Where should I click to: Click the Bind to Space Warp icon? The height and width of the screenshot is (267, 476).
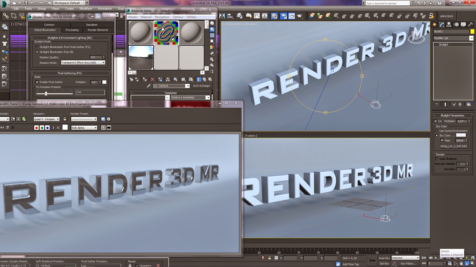pos(22,16)
